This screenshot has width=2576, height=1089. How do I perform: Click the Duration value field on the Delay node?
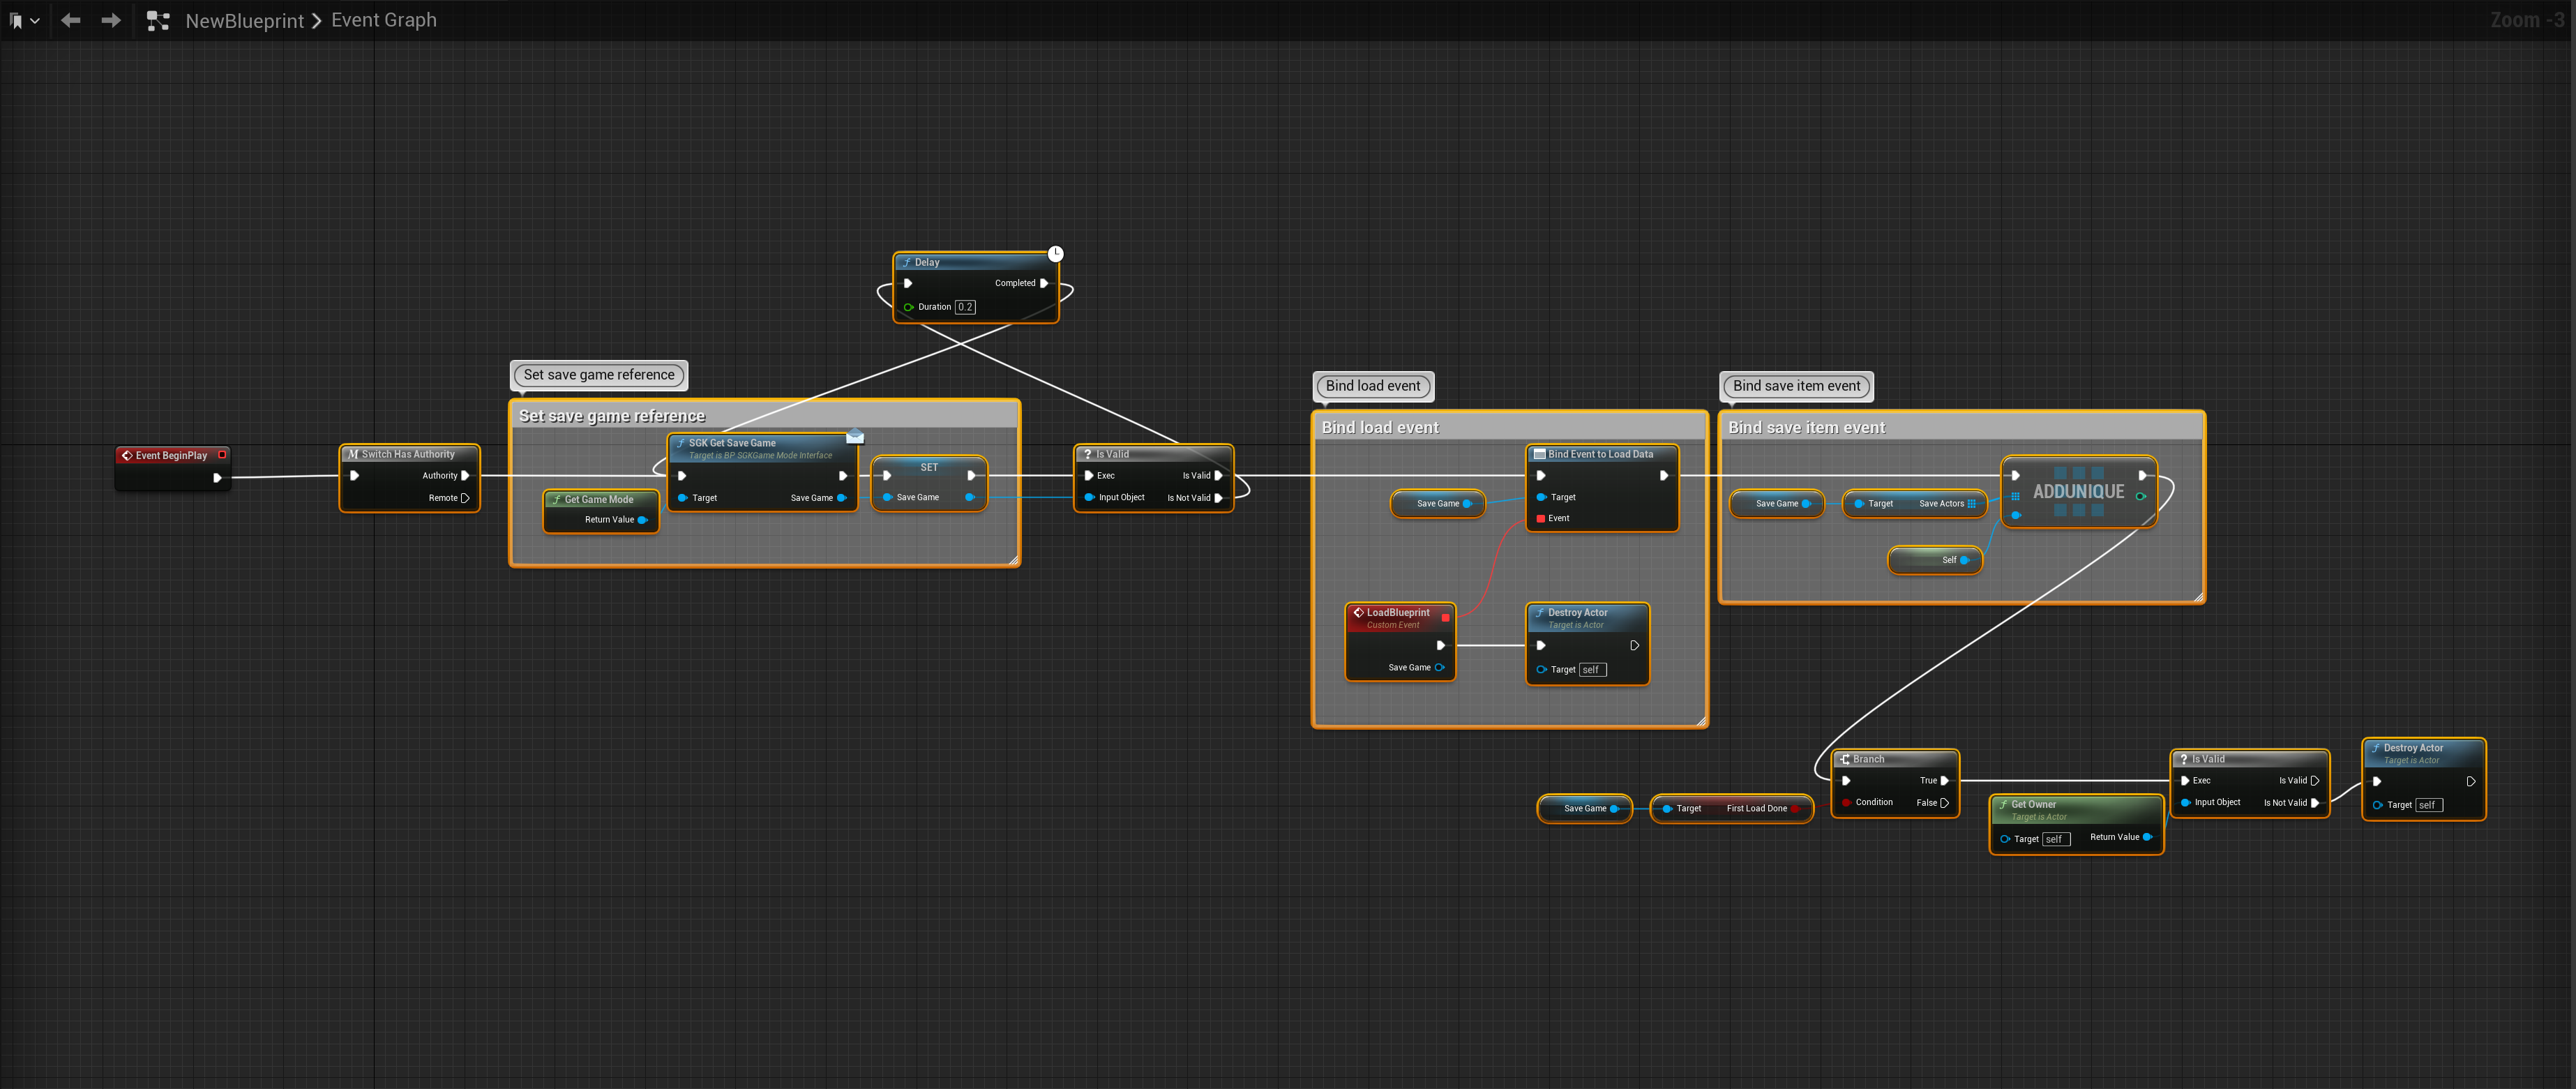pyautogui.click(x=964, y=307)
